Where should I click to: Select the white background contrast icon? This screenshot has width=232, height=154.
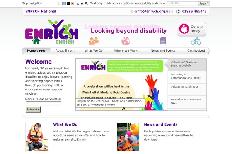click(x=60, y=3)
